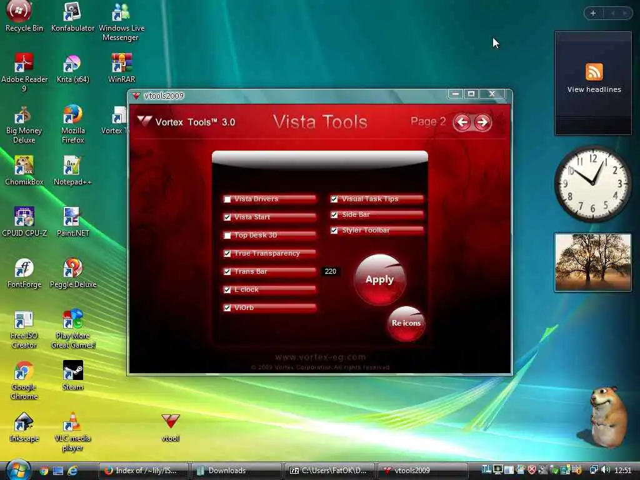This screenshot has height=480, width=640.
Task: Enable the Top Desk 3D checkbox
Action: click(x=227, y=236)
